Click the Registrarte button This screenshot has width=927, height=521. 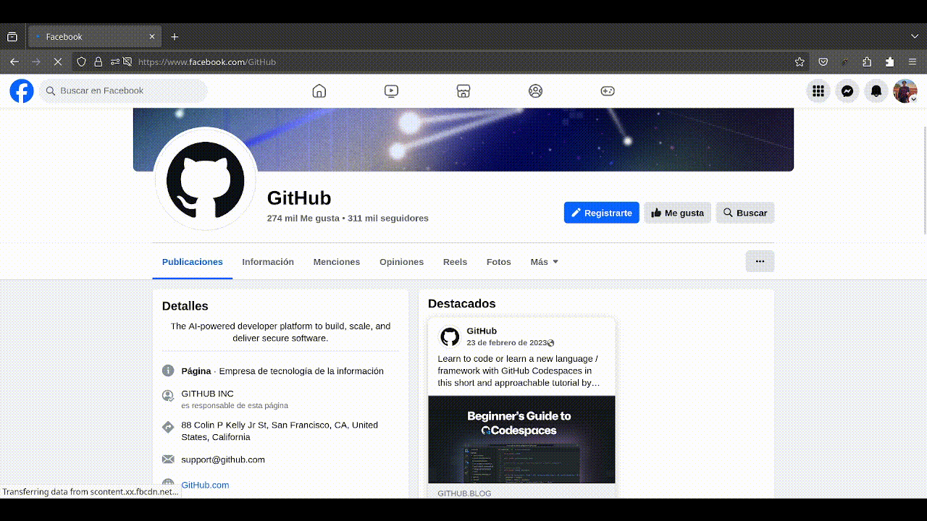(x=602, y=213)
